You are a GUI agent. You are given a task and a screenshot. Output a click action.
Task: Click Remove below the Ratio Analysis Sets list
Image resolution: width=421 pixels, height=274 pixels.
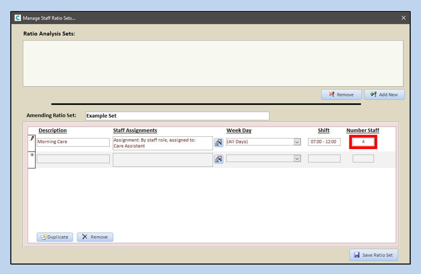[341, 94]
